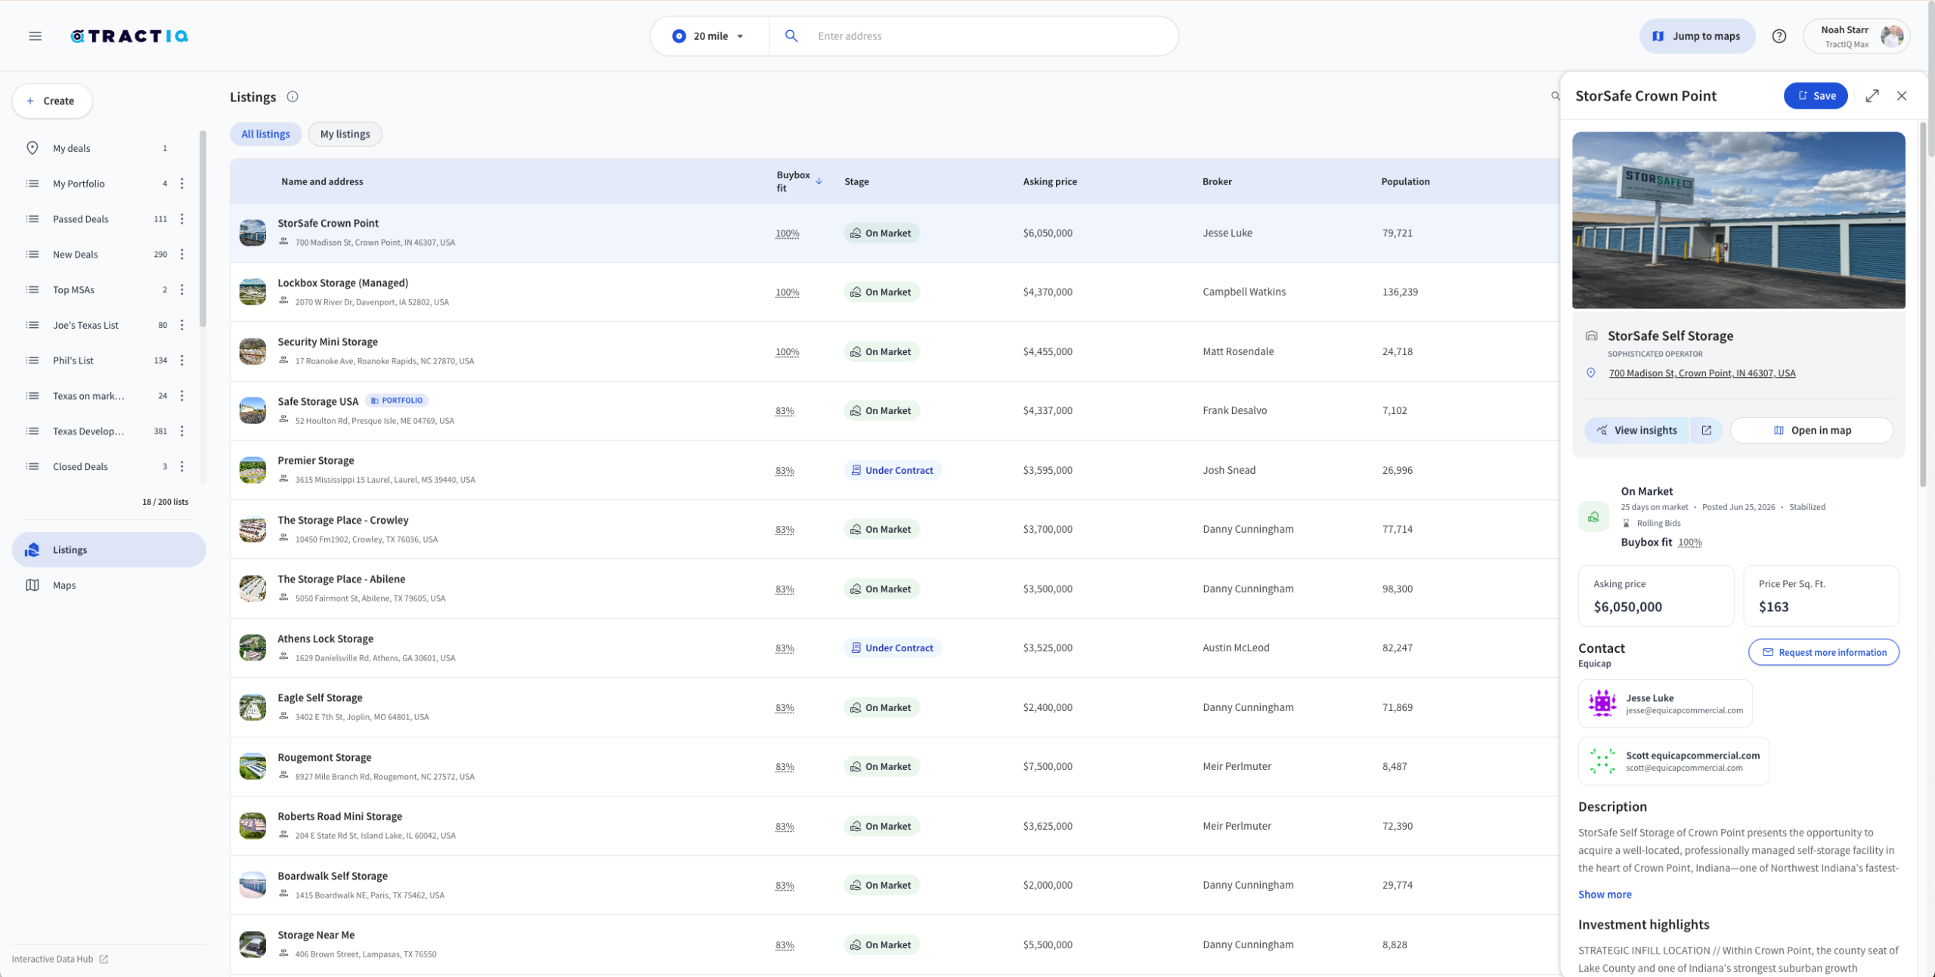Click the Listings info icon
Viewport: 1935px width, 977px height.
pyautogui.click(x=293, y=97)
